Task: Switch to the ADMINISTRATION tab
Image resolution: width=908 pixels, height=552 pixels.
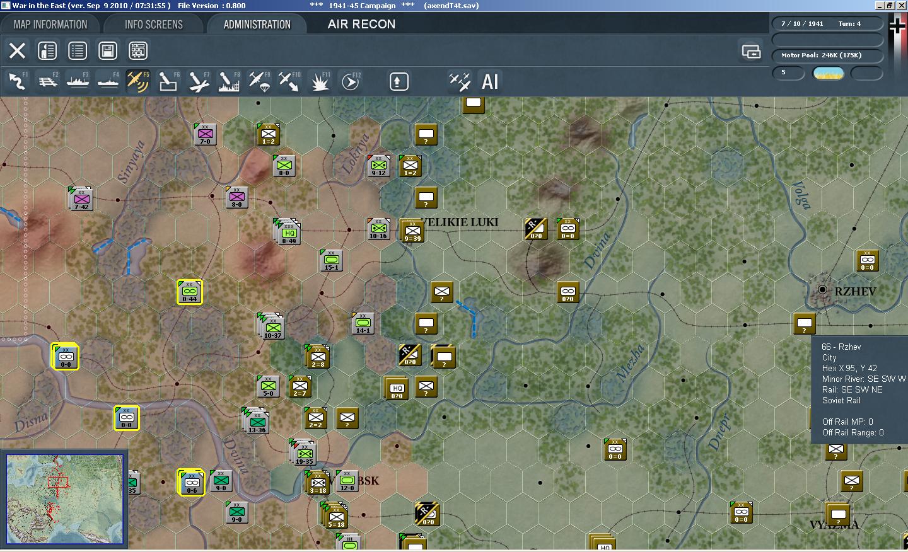Action: [x=257, y=25]
